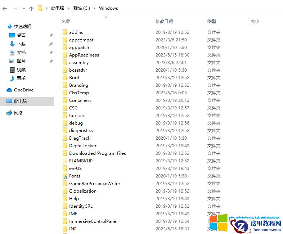The width and height of the screenshot is (283, 234).
Task: Select the GameBarPresenceWriter folder name
Action: (95, 184)
